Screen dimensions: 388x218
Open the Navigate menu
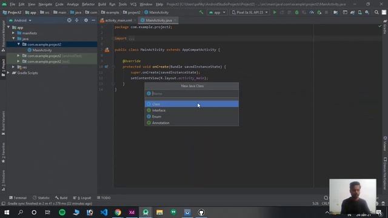[45, 4]
